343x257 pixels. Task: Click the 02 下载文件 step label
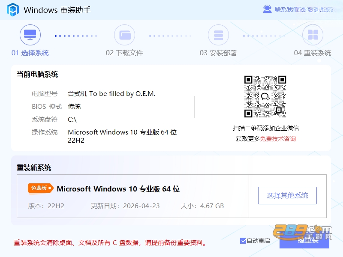124,53
